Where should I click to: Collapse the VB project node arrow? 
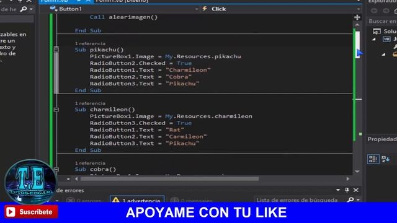tap(374, 39)
